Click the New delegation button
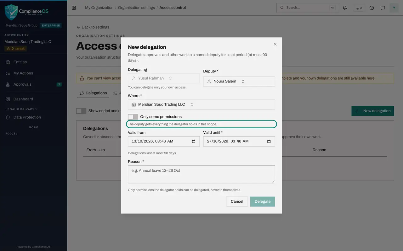The image size is (403, 251). pos(373,111)
